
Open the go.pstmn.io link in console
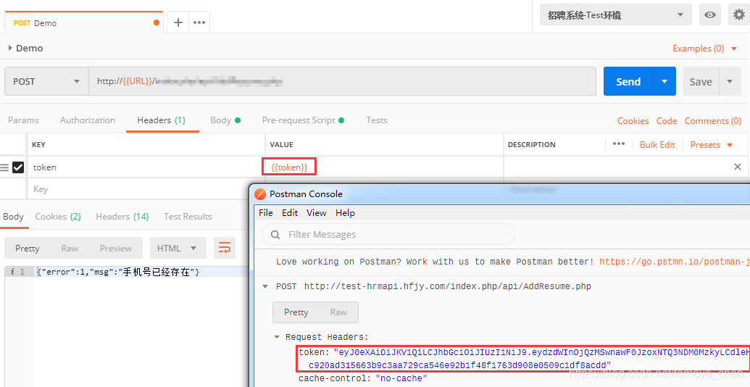(x=675, y=262)
